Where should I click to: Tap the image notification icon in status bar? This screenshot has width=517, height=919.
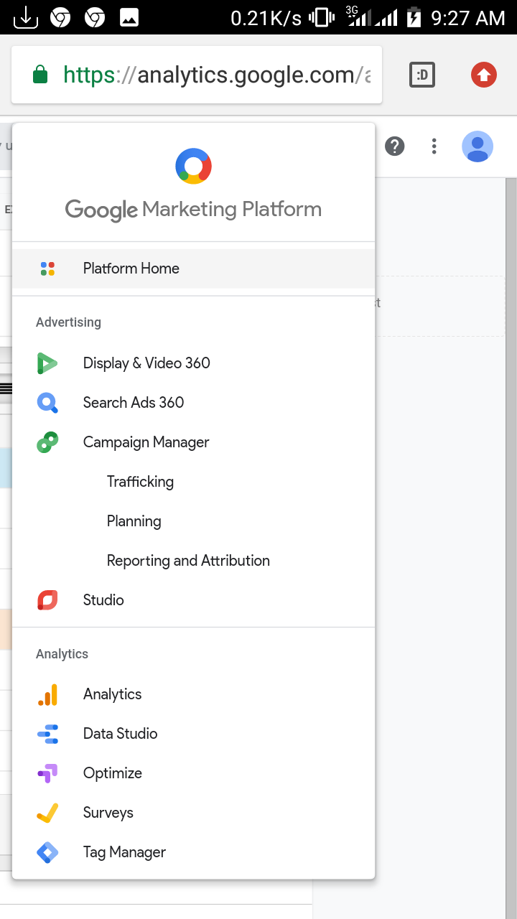click(x=129, y=17)
